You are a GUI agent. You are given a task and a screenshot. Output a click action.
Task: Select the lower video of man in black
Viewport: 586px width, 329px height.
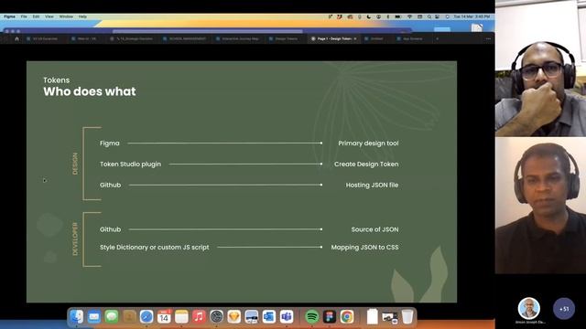[540, 205]
